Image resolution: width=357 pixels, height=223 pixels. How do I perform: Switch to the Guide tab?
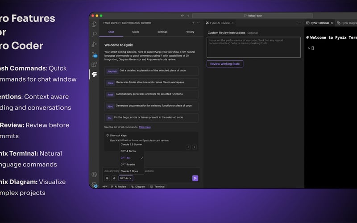[136, 32]
